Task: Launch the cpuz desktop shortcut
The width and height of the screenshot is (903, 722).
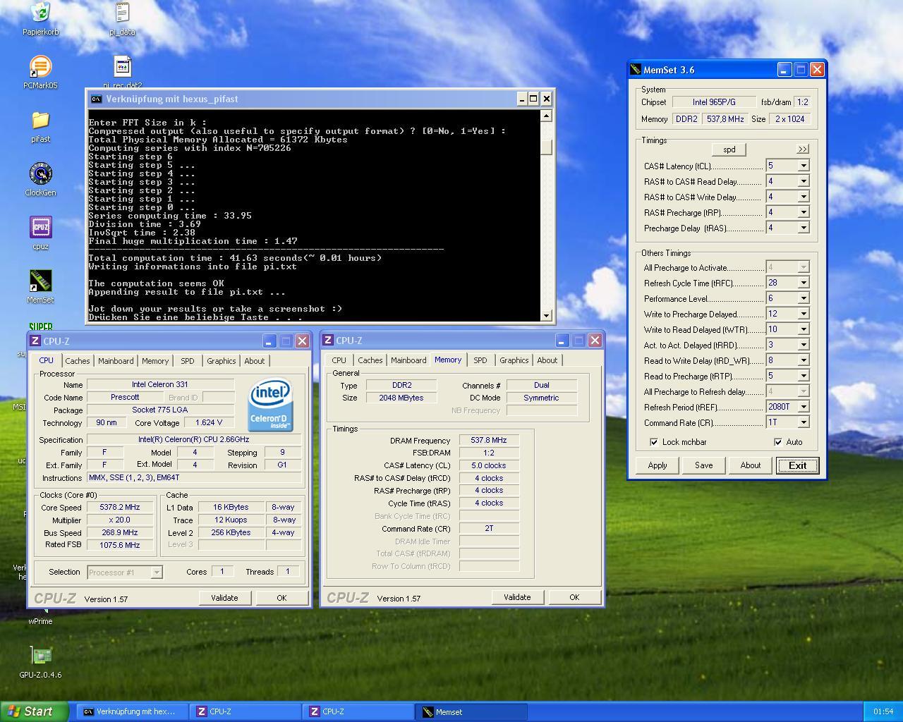Action: tap(40, 228)
